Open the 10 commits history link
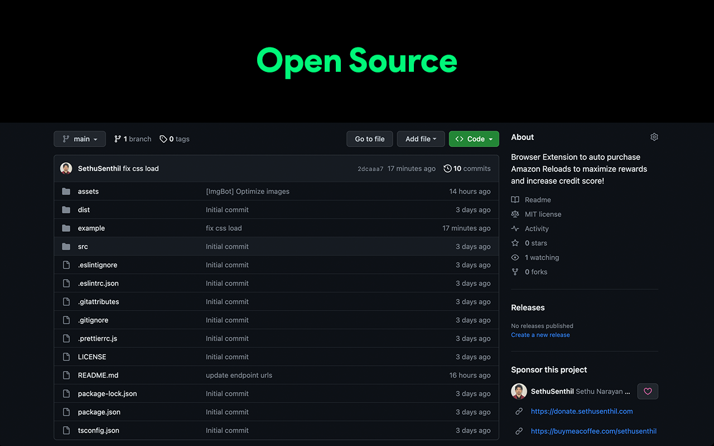This screenshot has height=446, width=714. click(467, 168)
